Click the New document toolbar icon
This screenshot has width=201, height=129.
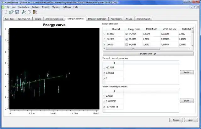pyautogui.click(x=6, y=12)
